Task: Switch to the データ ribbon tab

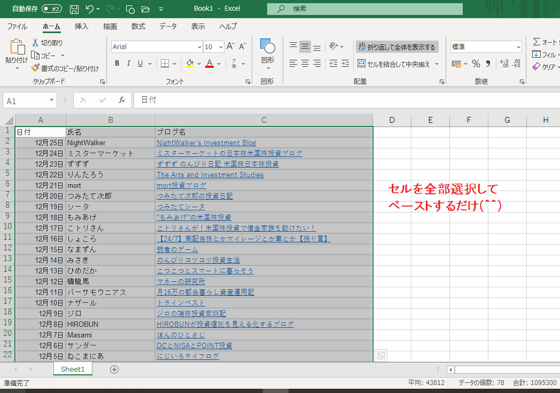Action: 168,26
